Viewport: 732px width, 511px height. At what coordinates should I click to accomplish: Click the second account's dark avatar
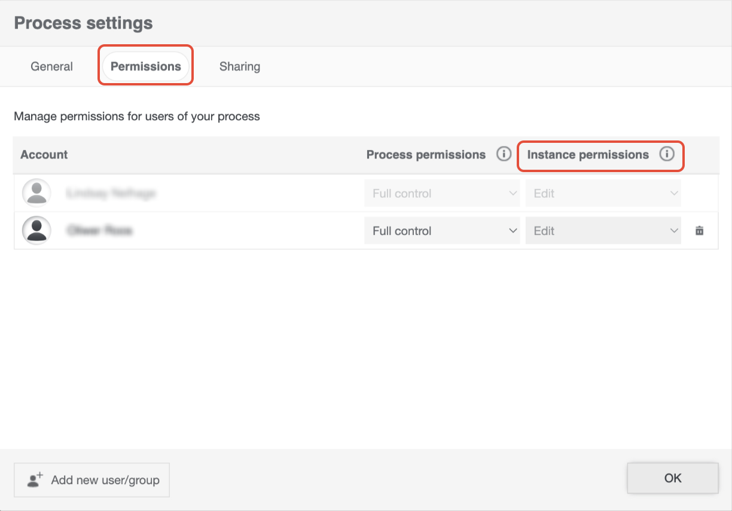pos(36,231)
